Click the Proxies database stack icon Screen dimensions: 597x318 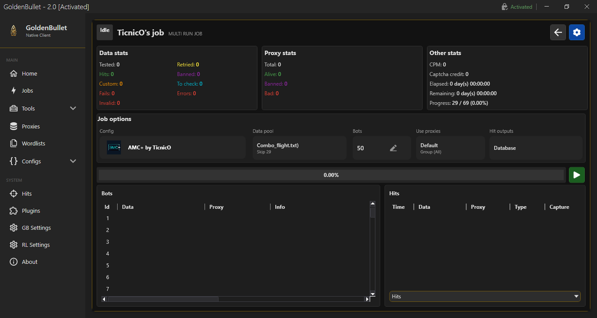coord(14,126)
